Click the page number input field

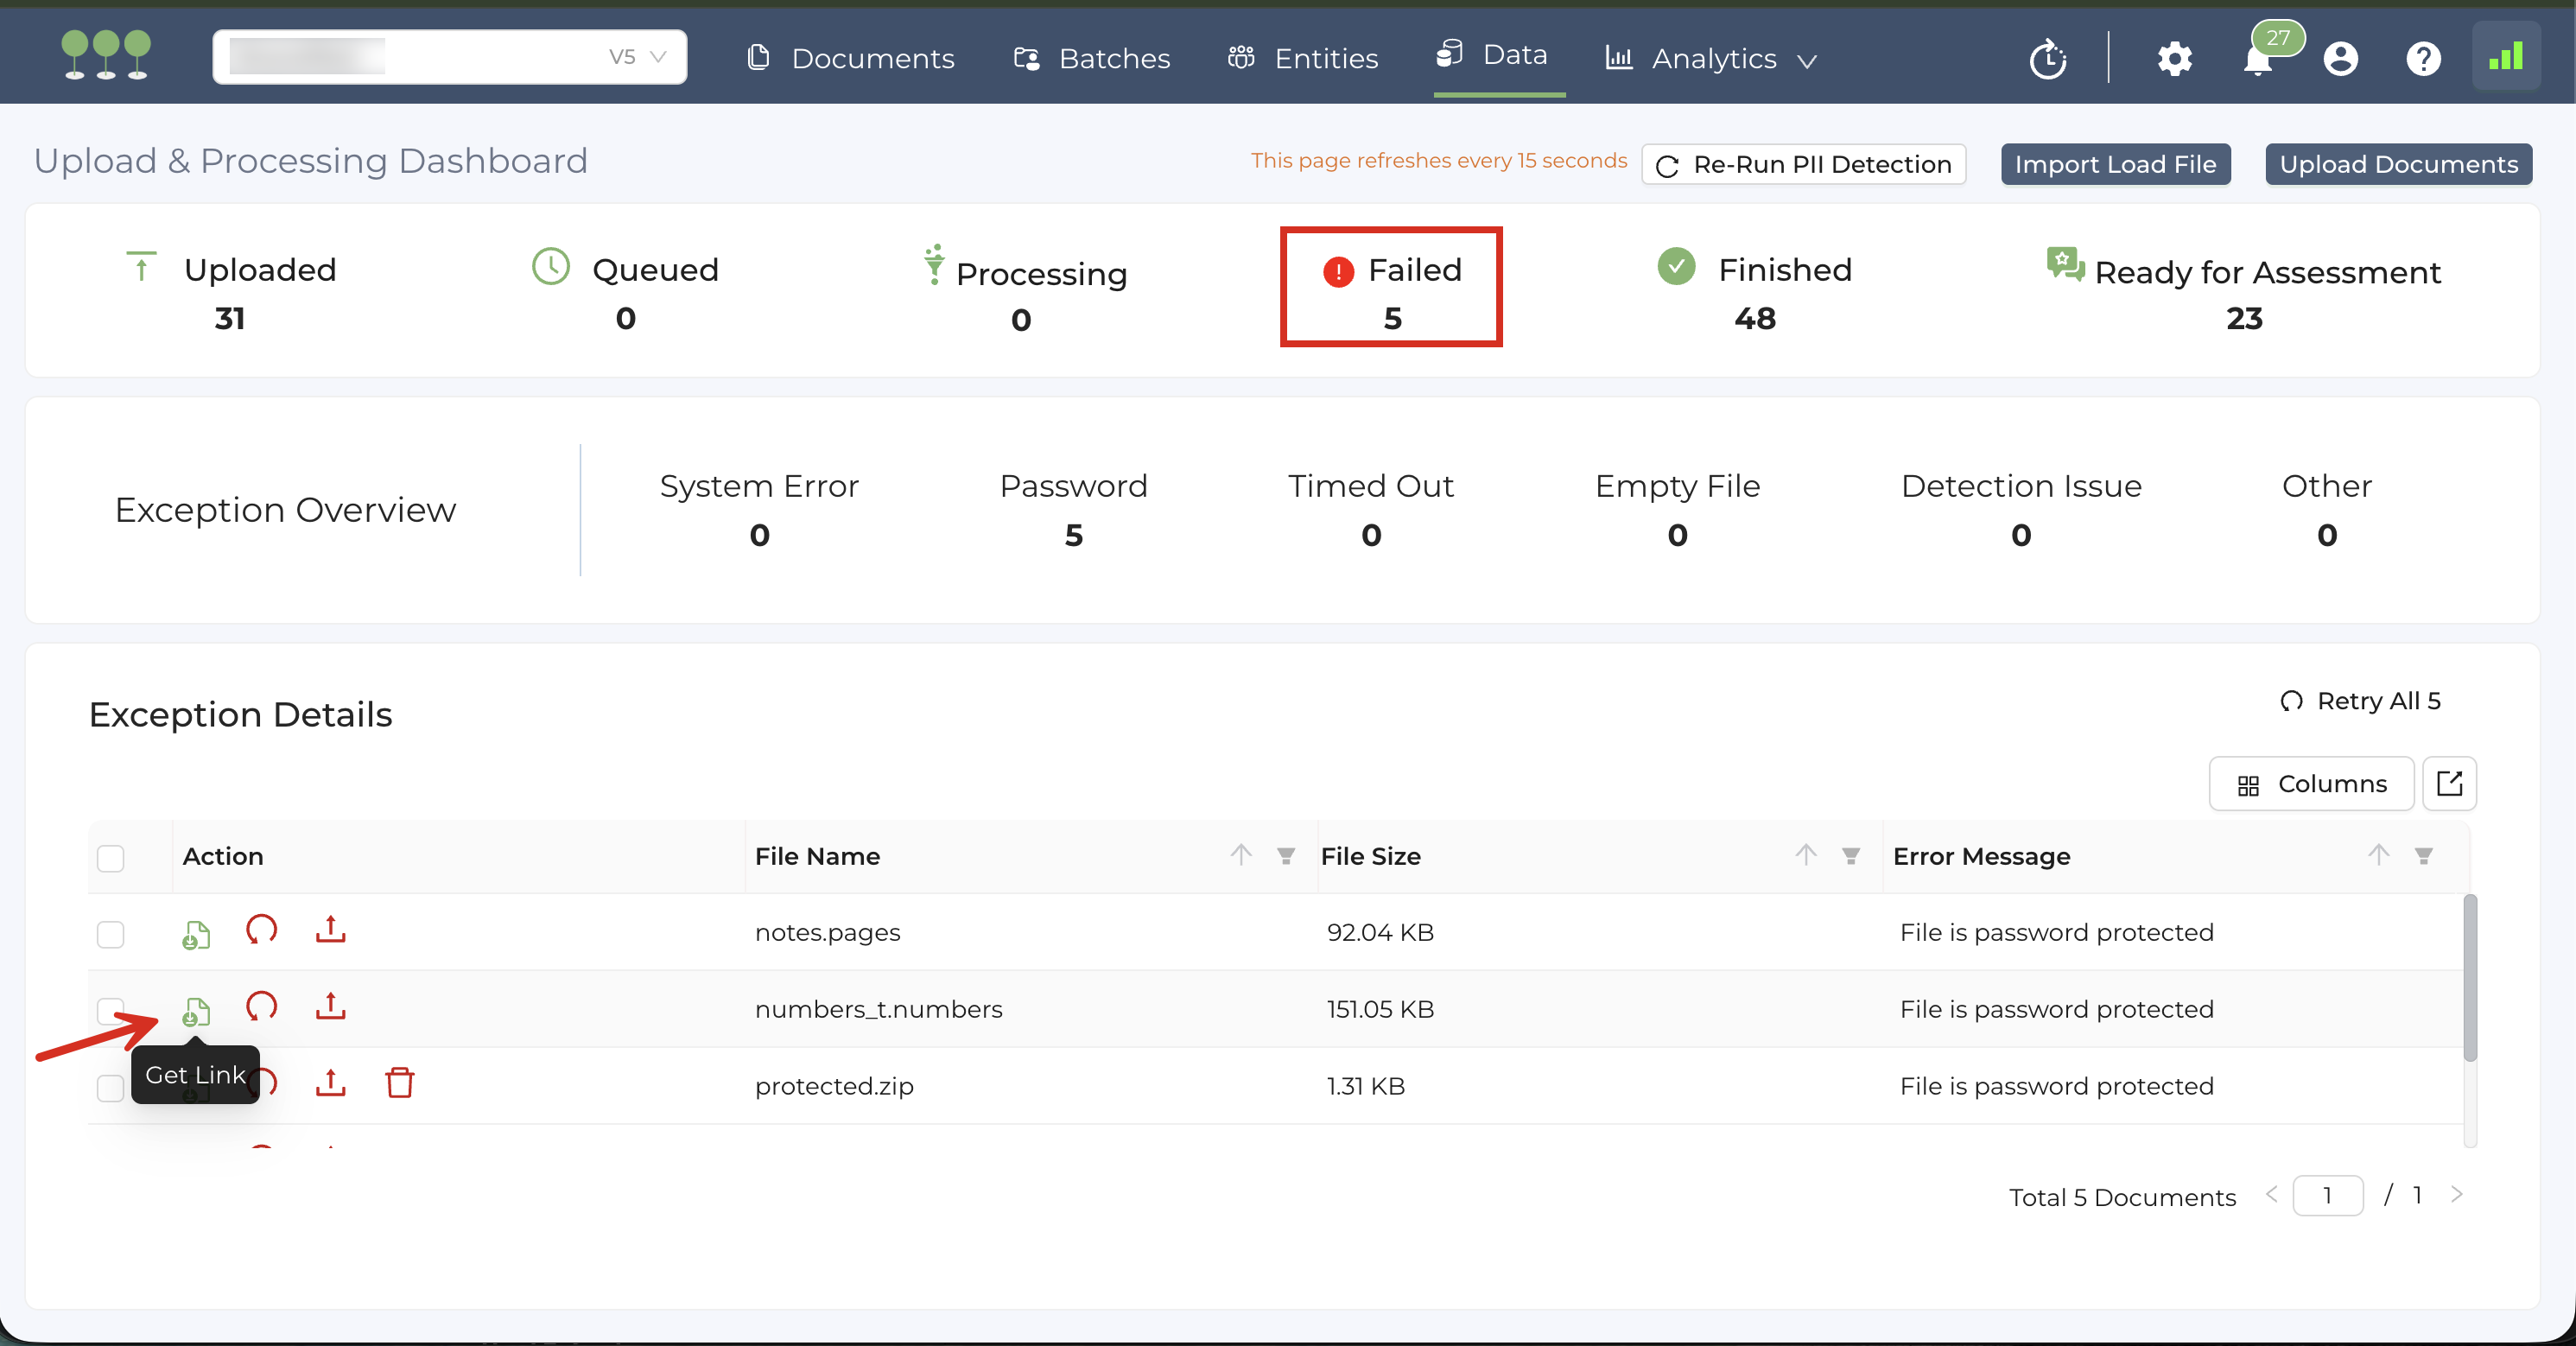[x=2327, y=1196]
